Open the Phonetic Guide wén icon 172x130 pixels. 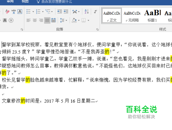click(x=14, y=12)
